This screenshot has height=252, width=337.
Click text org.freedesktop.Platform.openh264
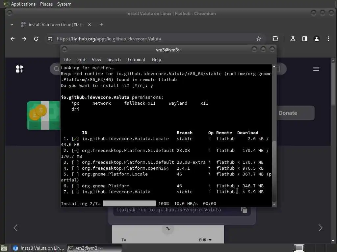(125, 168)
